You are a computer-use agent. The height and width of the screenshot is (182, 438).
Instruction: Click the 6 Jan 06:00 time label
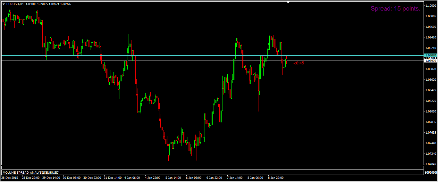[194, 178]
